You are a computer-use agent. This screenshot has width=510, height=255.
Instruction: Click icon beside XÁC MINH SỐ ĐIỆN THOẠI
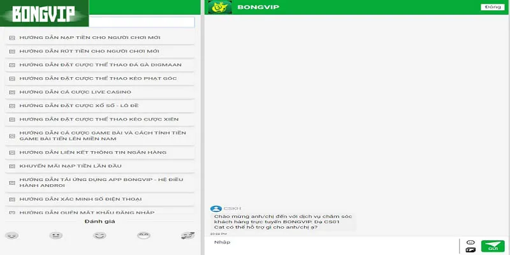coord(12,200)
